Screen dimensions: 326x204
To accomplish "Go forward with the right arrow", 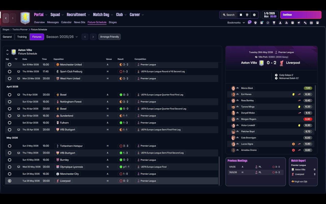I will coord(12,18).
